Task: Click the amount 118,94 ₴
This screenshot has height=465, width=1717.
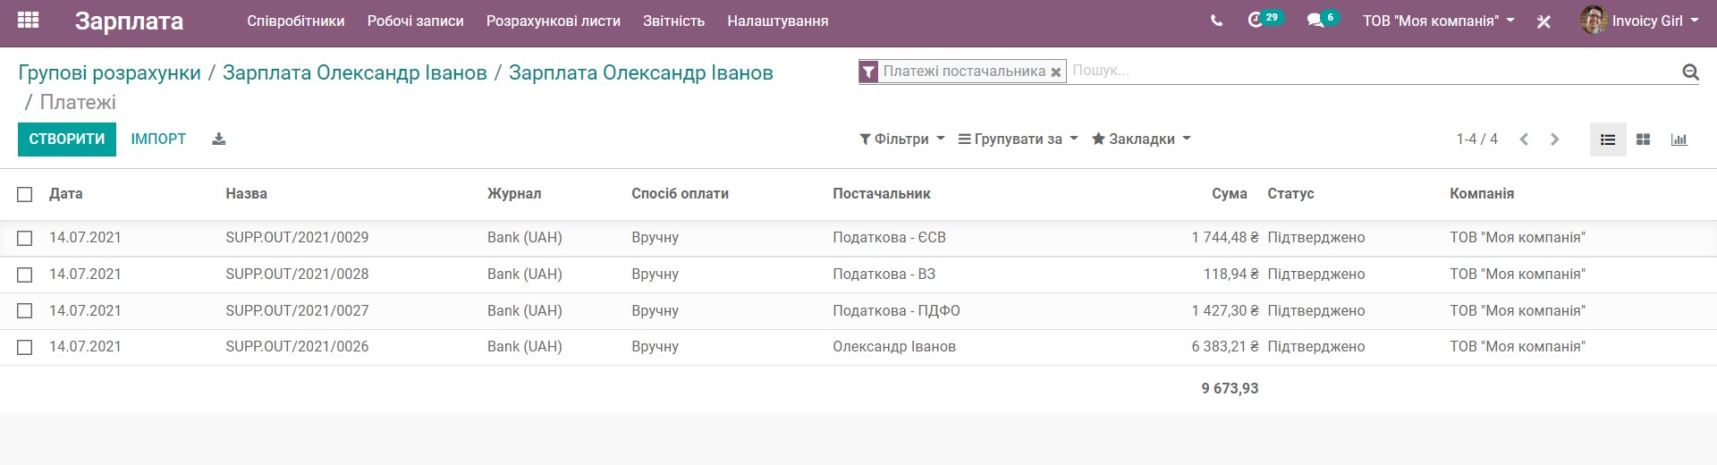Action: (1231, 275)
